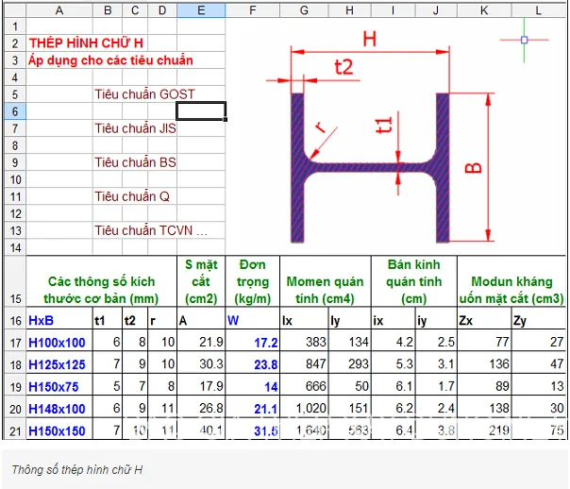Select the H150x75 cell
The image size is (570, 489).
[59, 387]
